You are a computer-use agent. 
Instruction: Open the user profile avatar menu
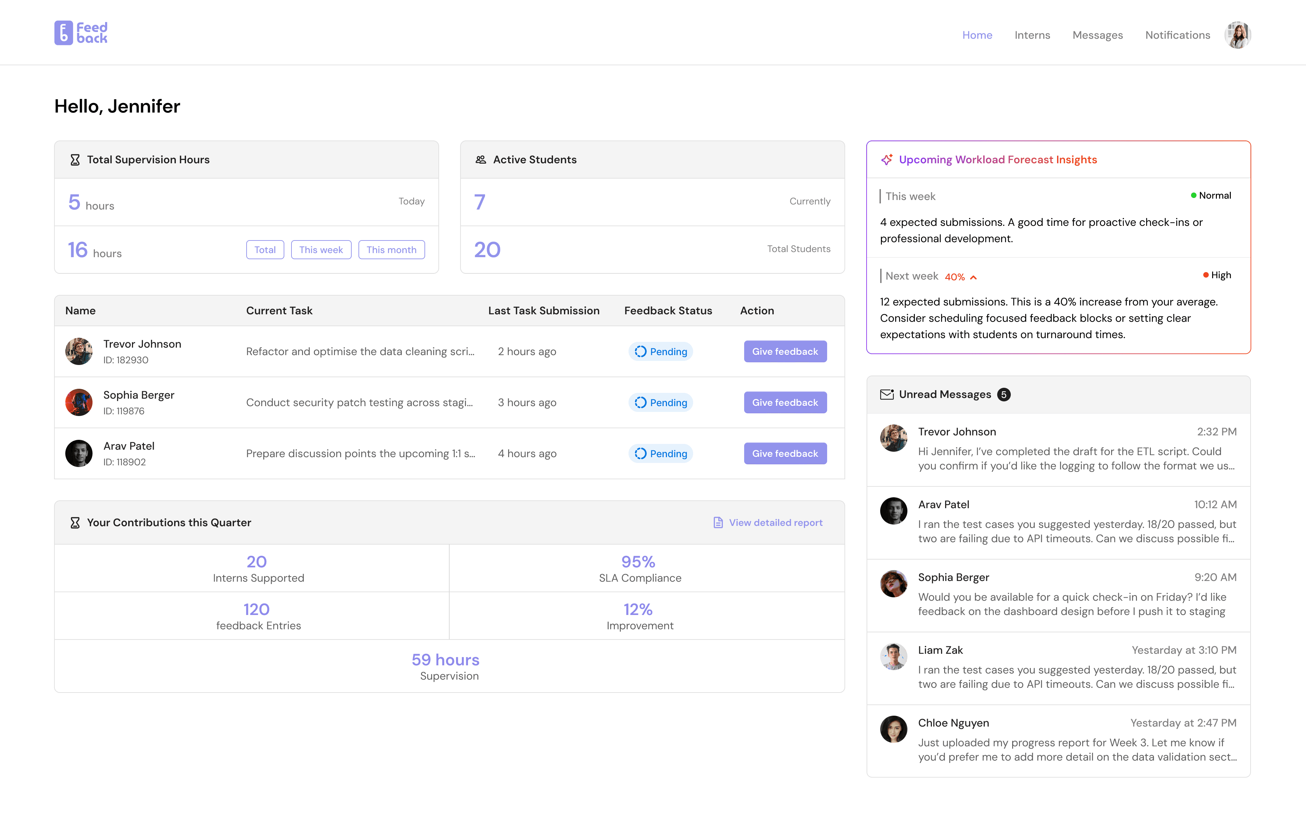click(1238, 35)
